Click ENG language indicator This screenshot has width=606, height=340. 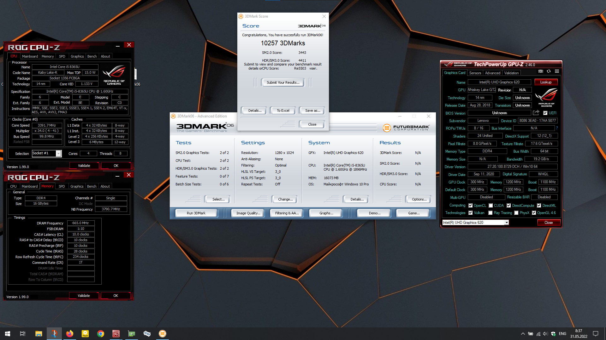(562, 334)
